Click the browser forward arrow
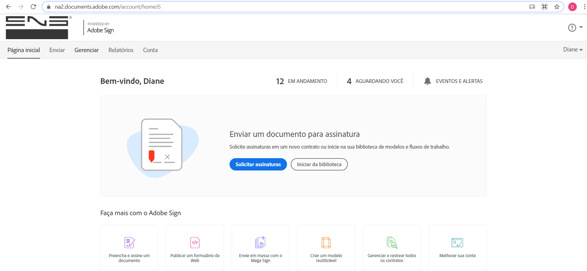Screen dimensions: 587x271 pyautogui.click(x=21, y=6)
